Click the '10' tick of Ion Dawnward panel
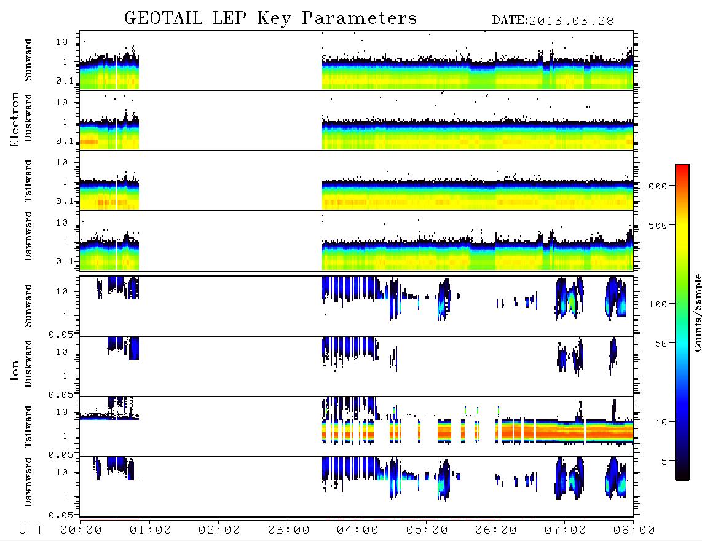The height and width of the screenshot is (541, 702). 62,473
